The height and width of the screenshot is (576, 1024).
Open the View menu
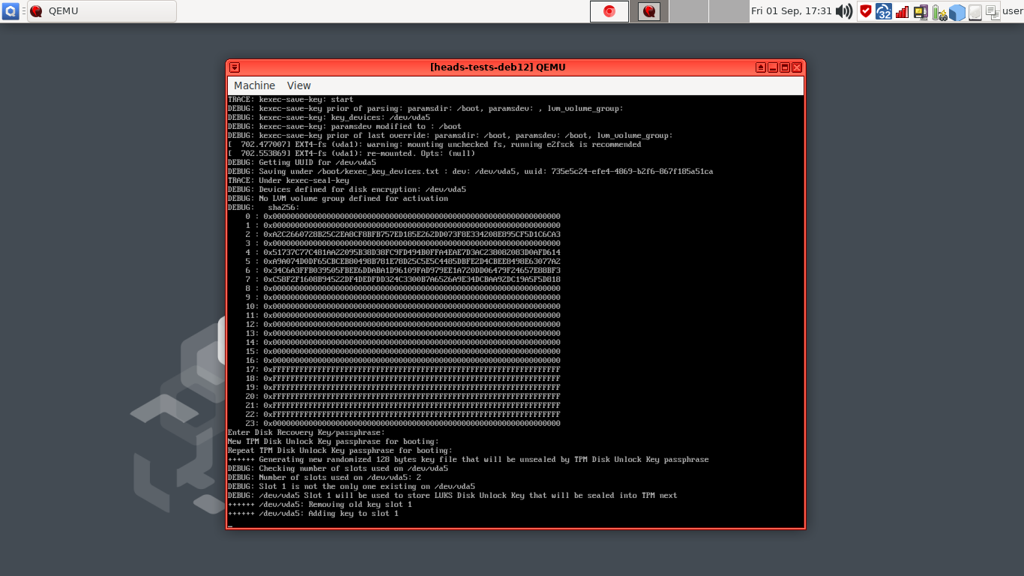[x=298, y=85]
